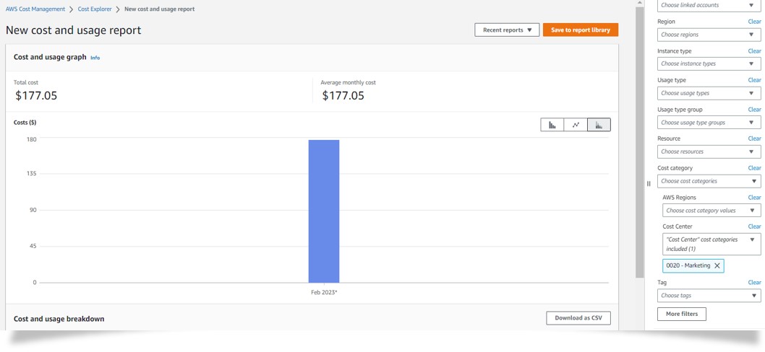Switch to the line chart view icon
Image resolution: width=765 pixels, height=352 pixels.
click(576, 125)
